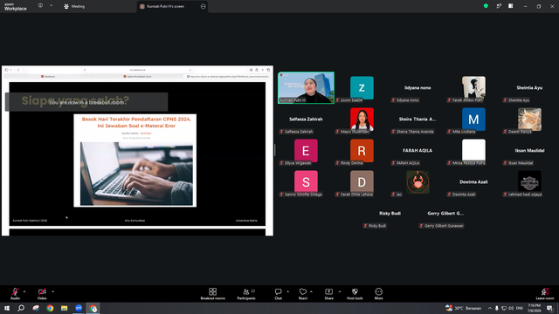Viewport: 559px width, 314px height.
Task: Open the Participants list
Action: coord(246,294)
